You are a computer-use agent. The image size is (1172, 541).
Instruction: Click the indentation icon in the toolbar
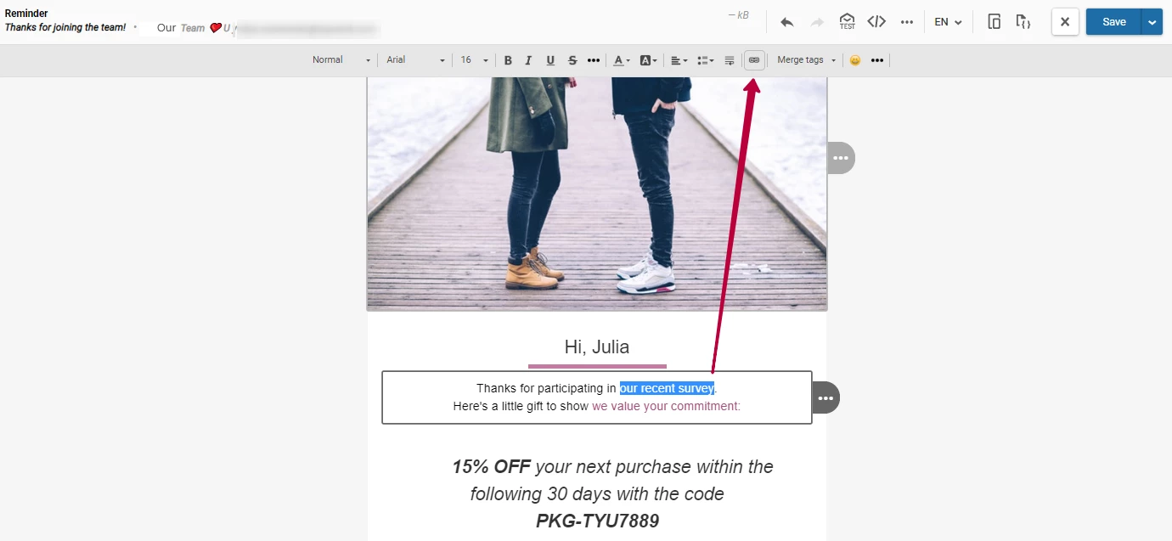pos(729,59)
